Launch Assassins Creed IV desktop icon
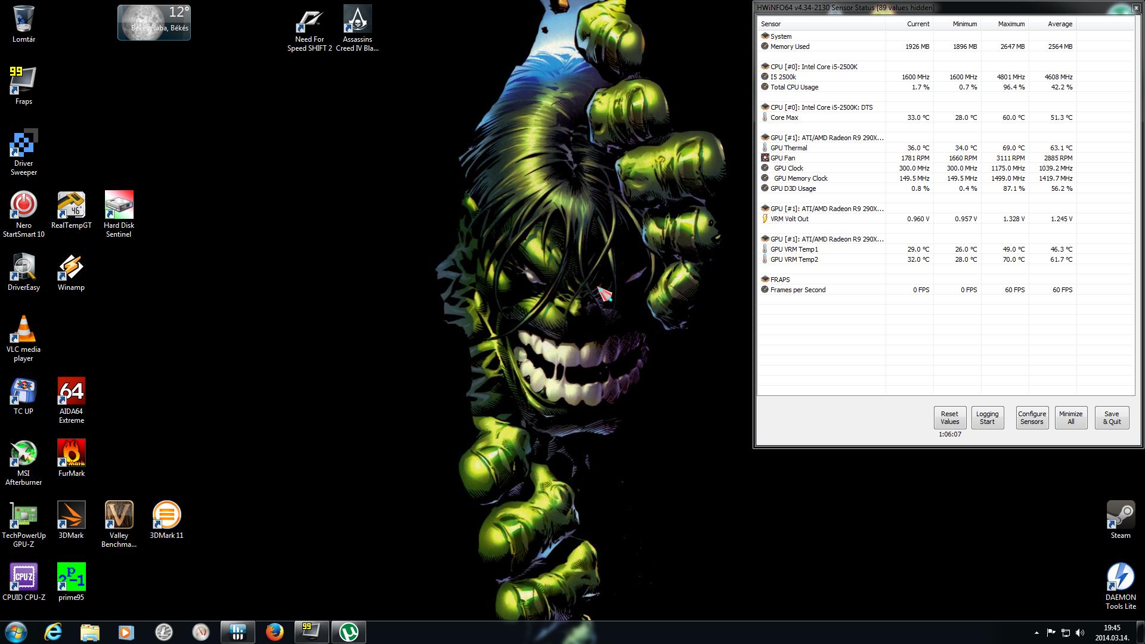1145x644 pixels. [x=357, y=29]
